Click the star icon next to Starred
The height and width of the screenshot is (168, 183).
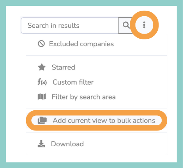(x=42, y=67)
